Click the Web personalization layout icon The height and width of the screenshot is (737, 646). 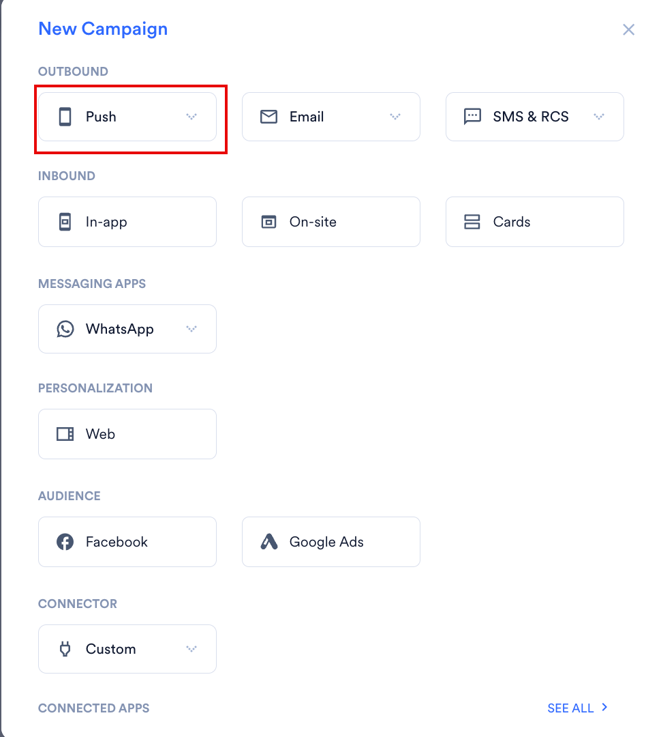[x=65, y=434]
